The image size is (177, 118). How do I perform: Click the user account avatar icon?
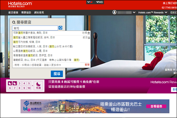click(114, 12)
